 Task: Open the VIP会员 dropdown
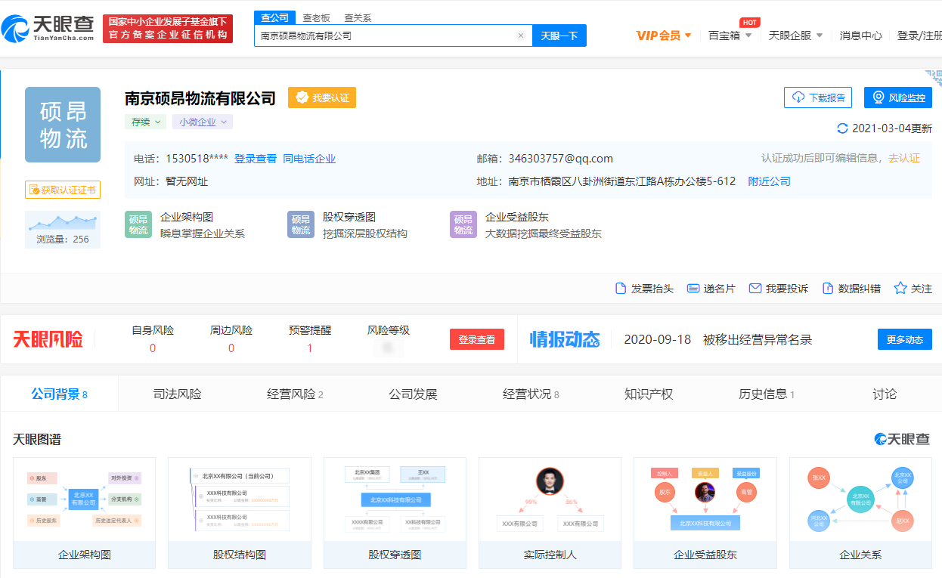[x=664, y=36]
